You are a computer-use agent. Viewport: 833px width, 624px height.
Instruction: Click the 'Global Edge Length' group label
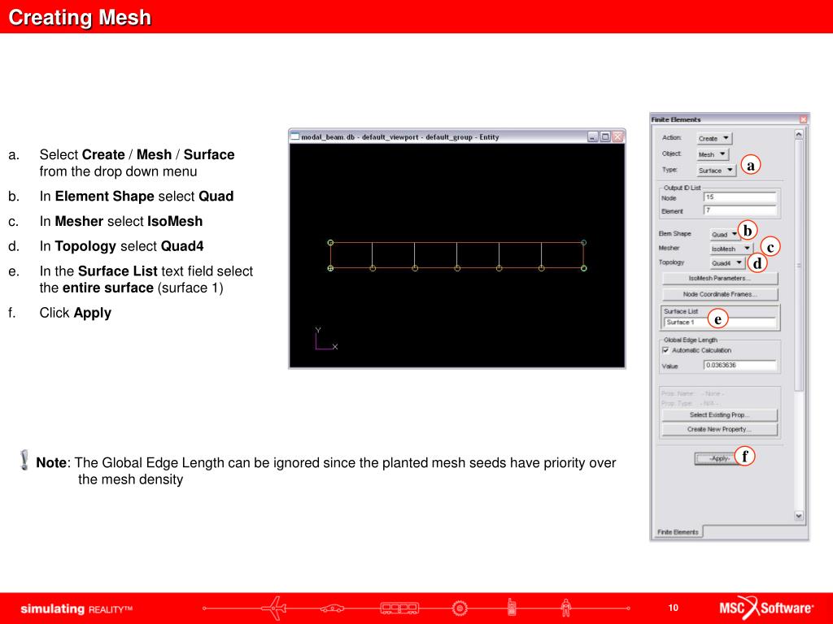[x=690, y=340]
